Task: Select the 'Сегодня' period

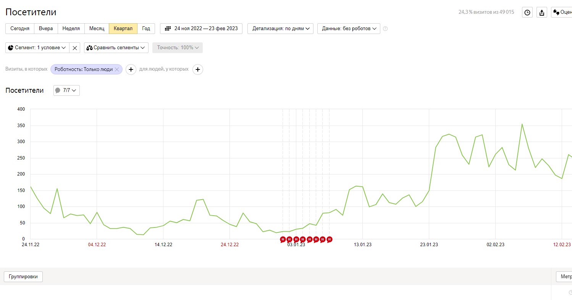Action: pos(20,29)
